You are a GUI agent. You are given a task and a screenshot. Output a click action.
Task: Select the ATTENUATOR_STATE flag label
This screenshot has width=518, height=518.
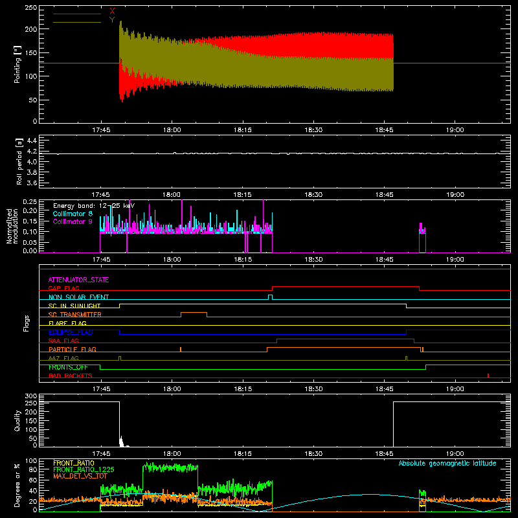click(x=78, y=280)
